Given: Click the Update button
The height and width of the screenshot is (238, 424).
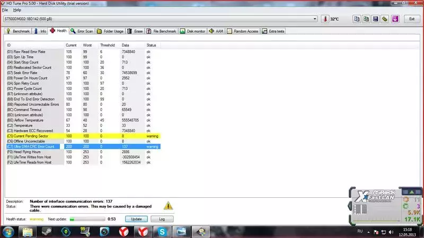Looking at the screenshot, I should coord(136,219).
